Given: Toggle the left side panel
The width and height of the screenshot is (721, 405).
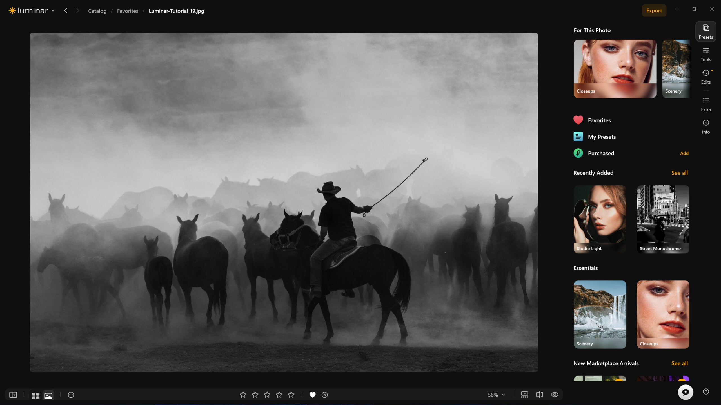Looking at the screenshot, I should click(x=13, y=395).
